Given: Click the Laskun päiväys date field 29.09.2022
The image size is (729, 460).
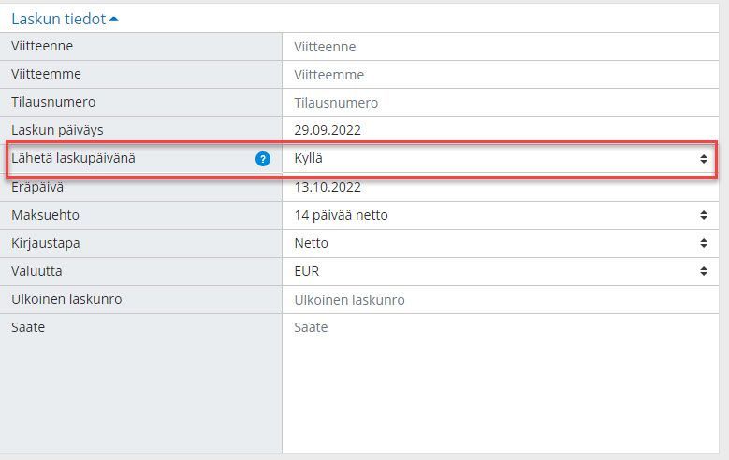Looking at the screenshot, I should tap(500, 131).
